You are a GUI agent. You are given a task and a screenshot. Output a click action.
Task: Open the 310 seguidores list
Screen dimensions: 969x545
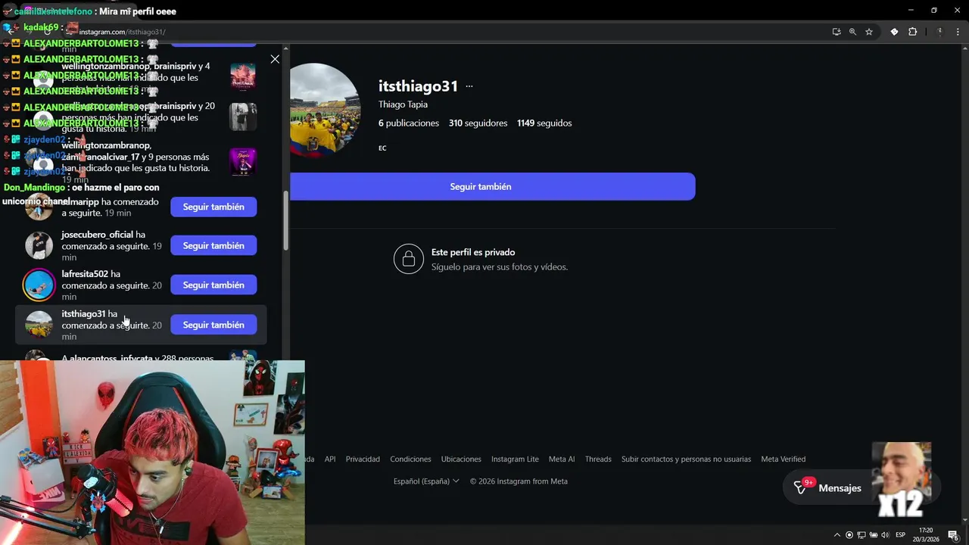[x=478, y=123]
